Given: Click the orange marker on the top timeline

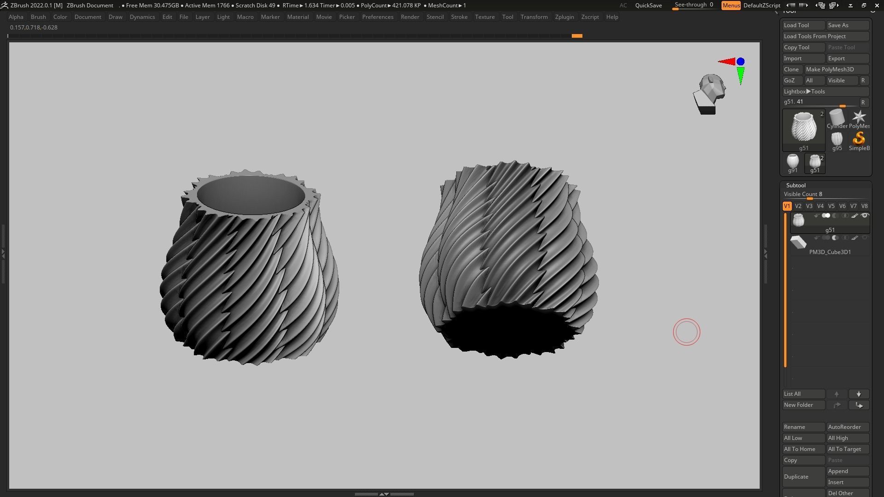Looking at the screenshot, I should coord(577,36).
